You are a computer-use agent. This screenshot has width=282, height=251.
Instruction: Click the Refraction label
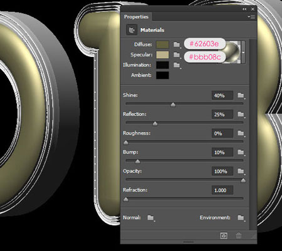tap(135, 190)
